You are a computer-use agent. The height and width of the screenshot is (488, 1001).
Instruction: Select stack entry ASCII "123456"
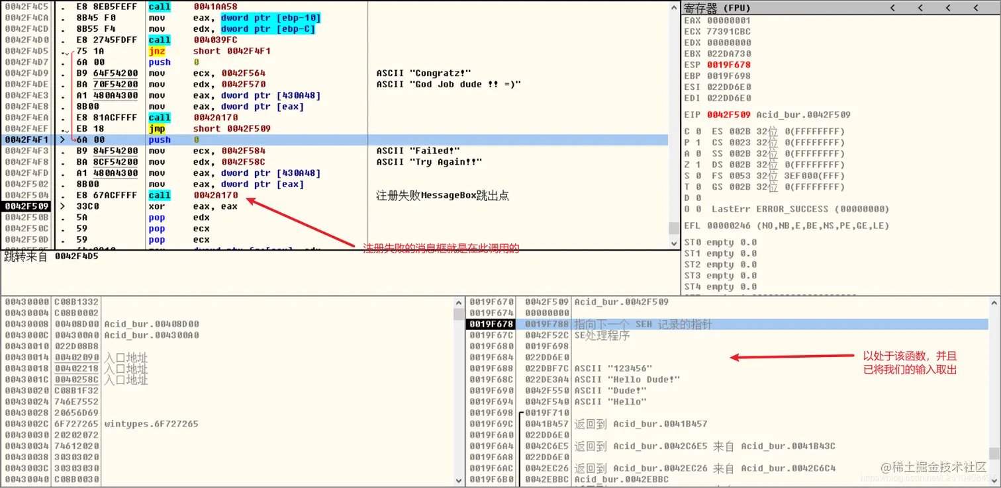coord(728,368)
